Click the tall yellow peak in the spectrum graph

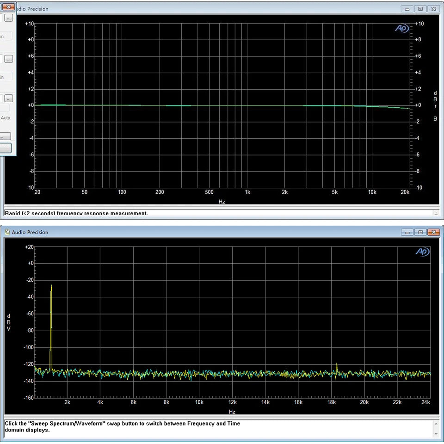coord(51,327)
